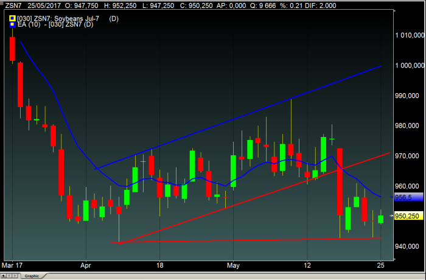The width and height of the screenshot is (426, 280).
Task: Click the 'H: 952,250' high value in header
Action: click(120, 5)
